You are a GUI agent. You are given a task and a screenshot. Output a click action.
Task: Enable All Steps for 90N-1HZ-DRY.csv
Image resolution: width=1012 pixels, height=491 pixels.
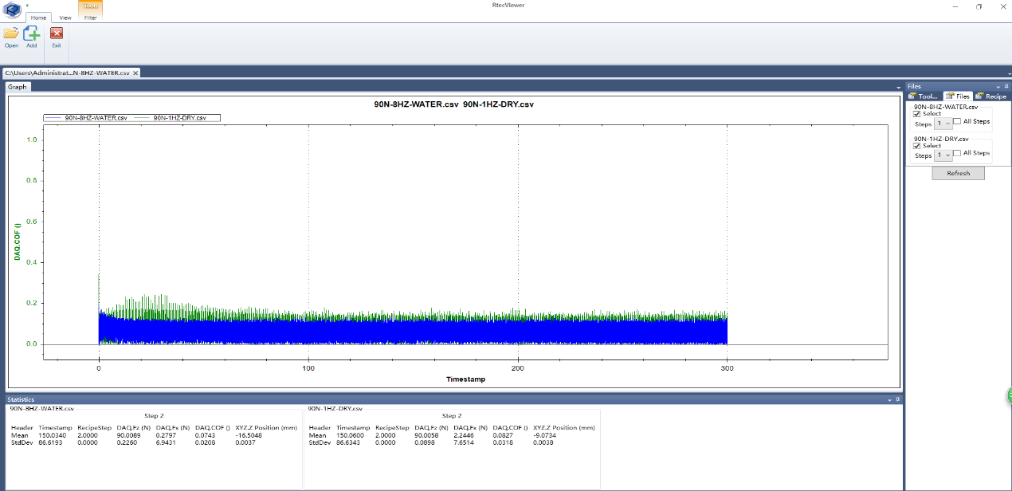point(957,153)
